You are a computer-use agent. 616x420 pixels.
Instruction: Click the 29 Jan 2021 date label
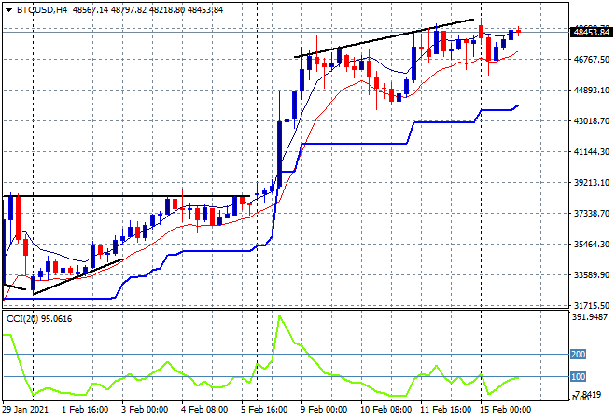[x=25, y=410]
